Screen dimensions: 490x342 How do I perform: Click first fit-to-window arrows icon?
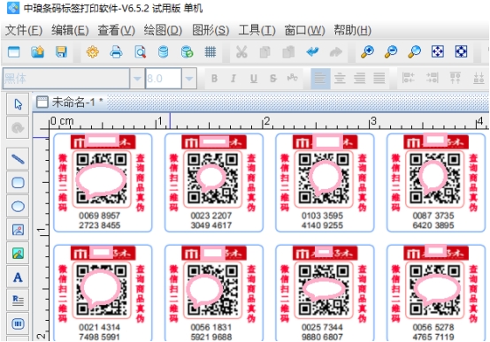coord(438,51)
